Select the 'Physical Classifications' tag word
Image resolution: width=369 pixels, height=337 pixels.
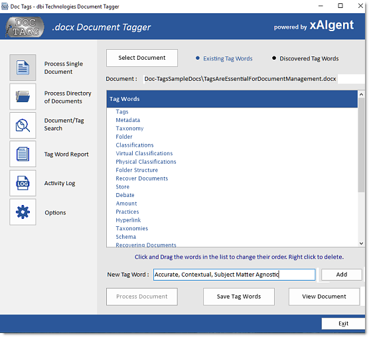point(145,162)
